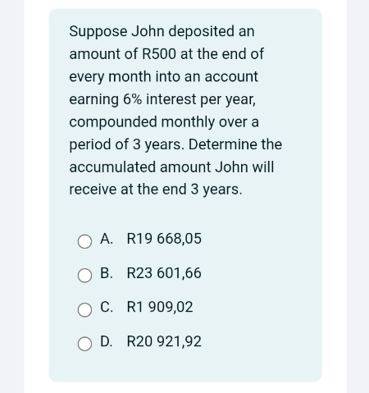Choose the answer text R23 601,66
This screenshot has height=393, width=369.
pyautogui.click(x=164, y=273)
